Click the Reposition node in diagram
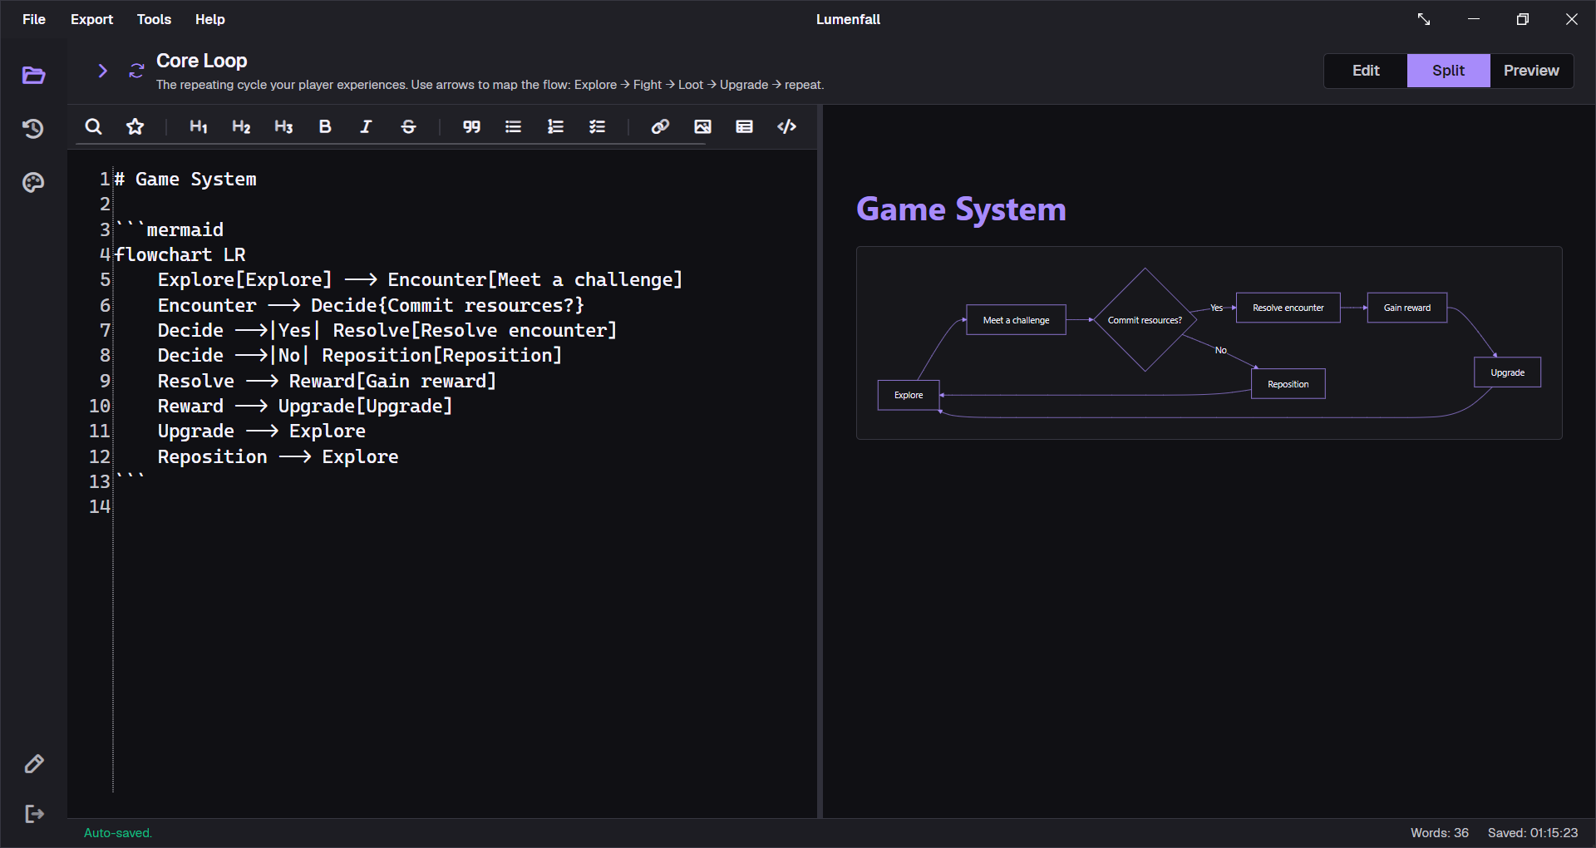 [1288, 384]
